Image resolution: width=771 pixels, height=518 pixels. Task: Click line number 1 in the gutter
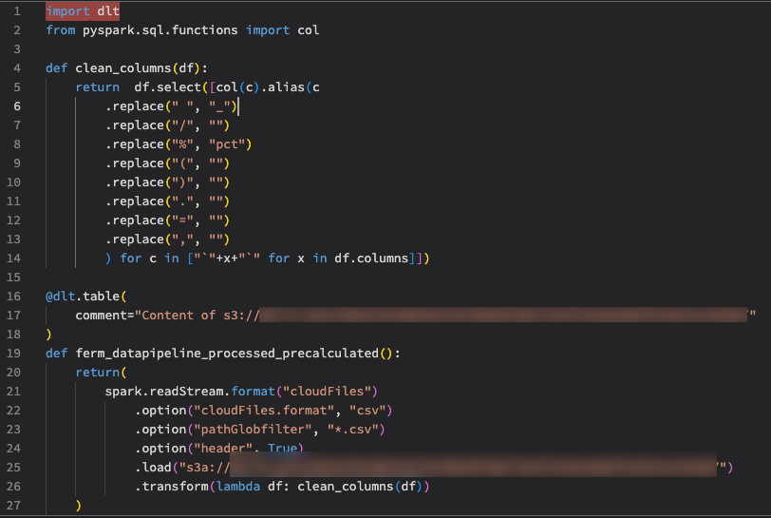coord(17,11)
